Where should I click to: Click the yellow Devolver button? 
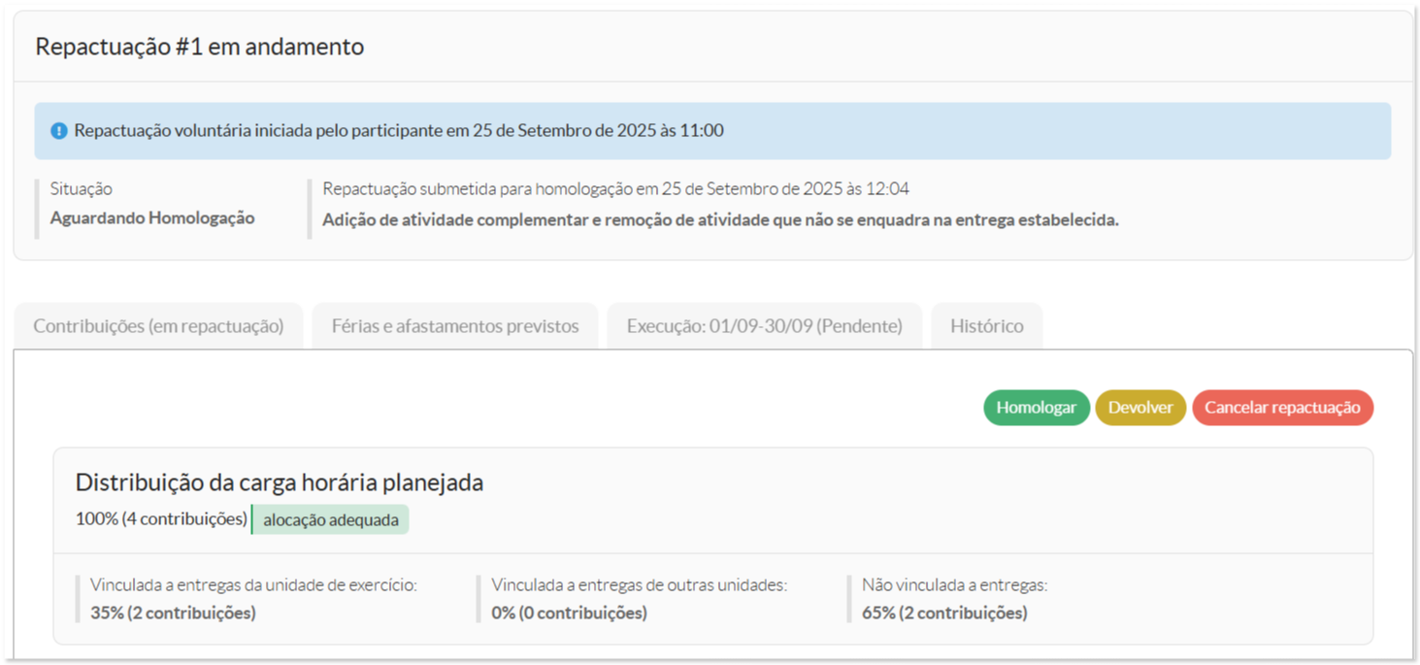(x=1140, y=408)
